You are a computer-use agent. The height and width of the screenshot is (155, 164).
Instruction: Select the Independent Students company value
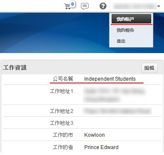[x=110, y=79]
